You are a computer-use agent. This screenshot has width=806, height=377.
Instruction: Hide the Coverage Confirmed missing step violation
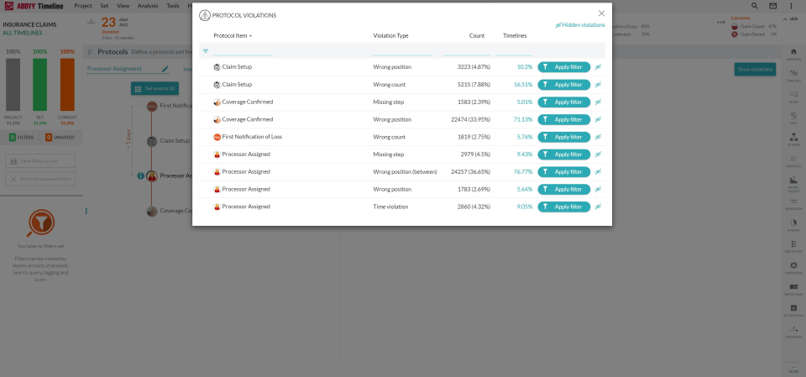tap(598, 102)
